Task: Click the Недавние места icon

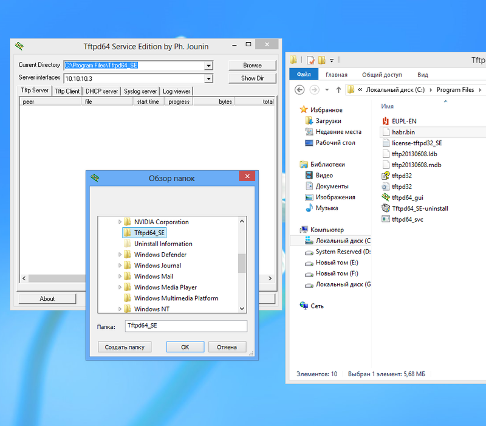Action: (309, 131)
